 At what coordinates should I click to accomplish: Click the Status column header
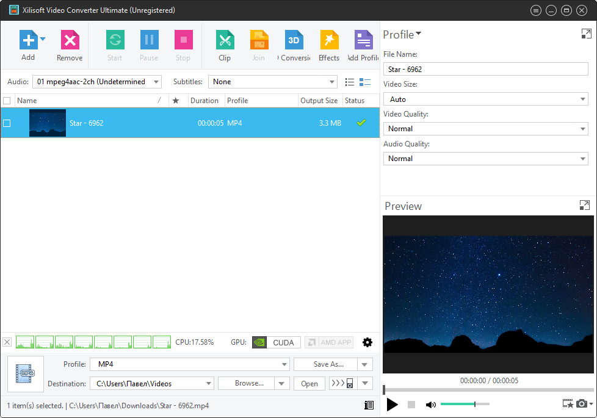(x=360, y=101)
